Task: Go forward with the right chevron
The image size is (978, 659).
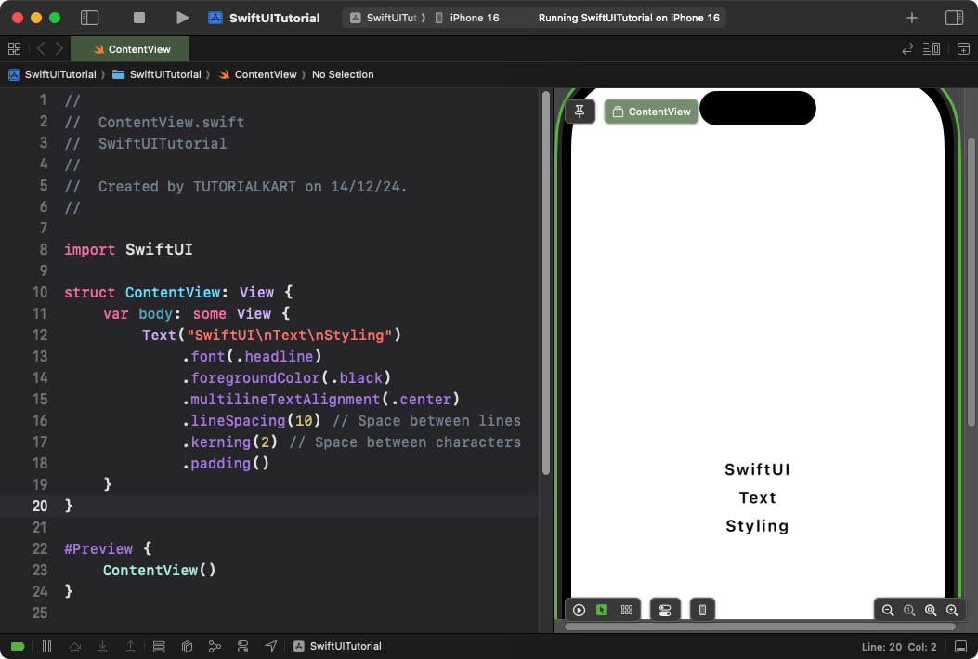Action: coord(59,48)
